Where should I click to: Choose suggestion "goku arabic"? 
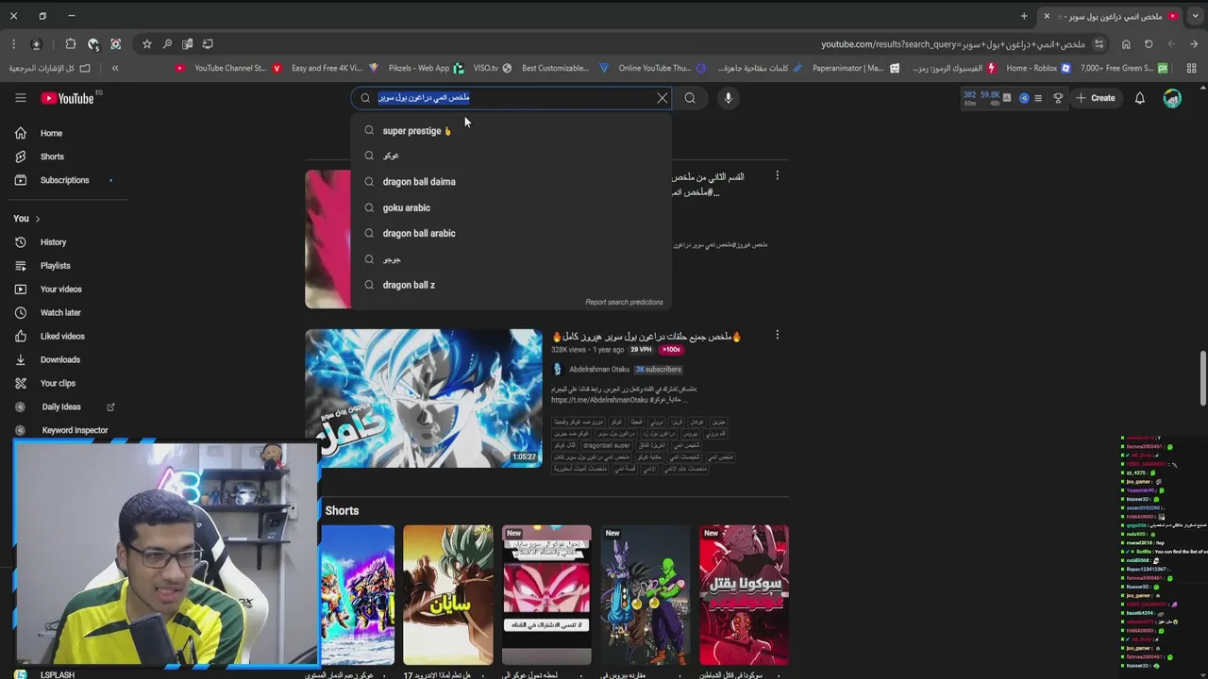point(511,207)
